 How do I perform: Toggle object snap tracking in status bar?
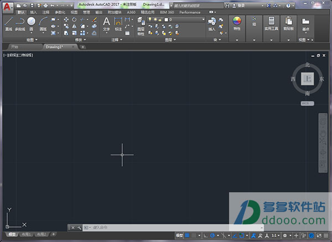click(235, 235)
